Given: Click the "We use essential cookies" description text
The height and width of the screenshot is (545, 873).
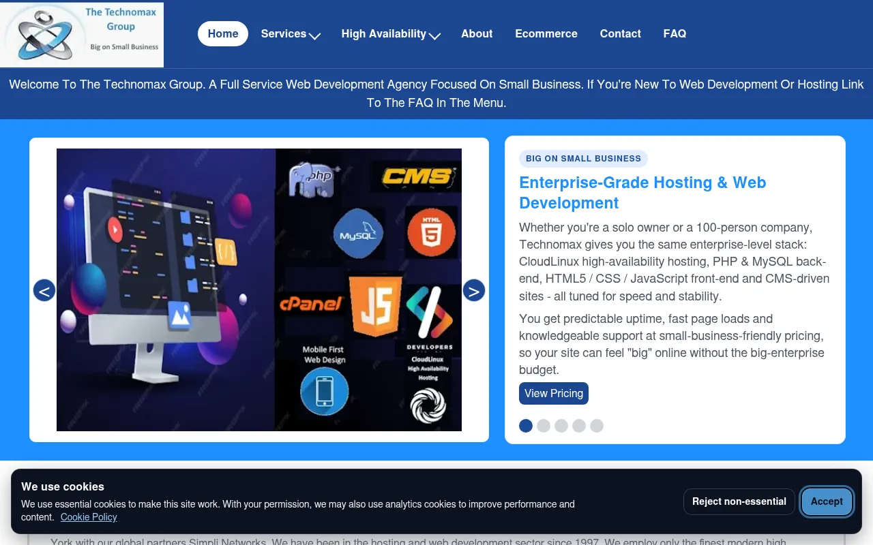Looking at the screenshot, I should [298, 510].
